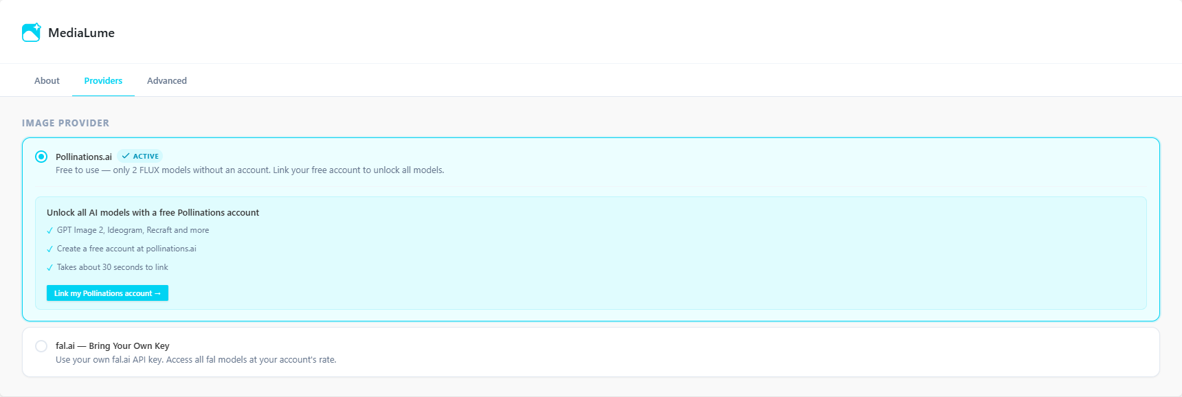Image resolution: width=1182 pixels, height=397 pixels.
Task: Select the fal.ai Bring Your Own Key radio
Action: tap(41, 346)
